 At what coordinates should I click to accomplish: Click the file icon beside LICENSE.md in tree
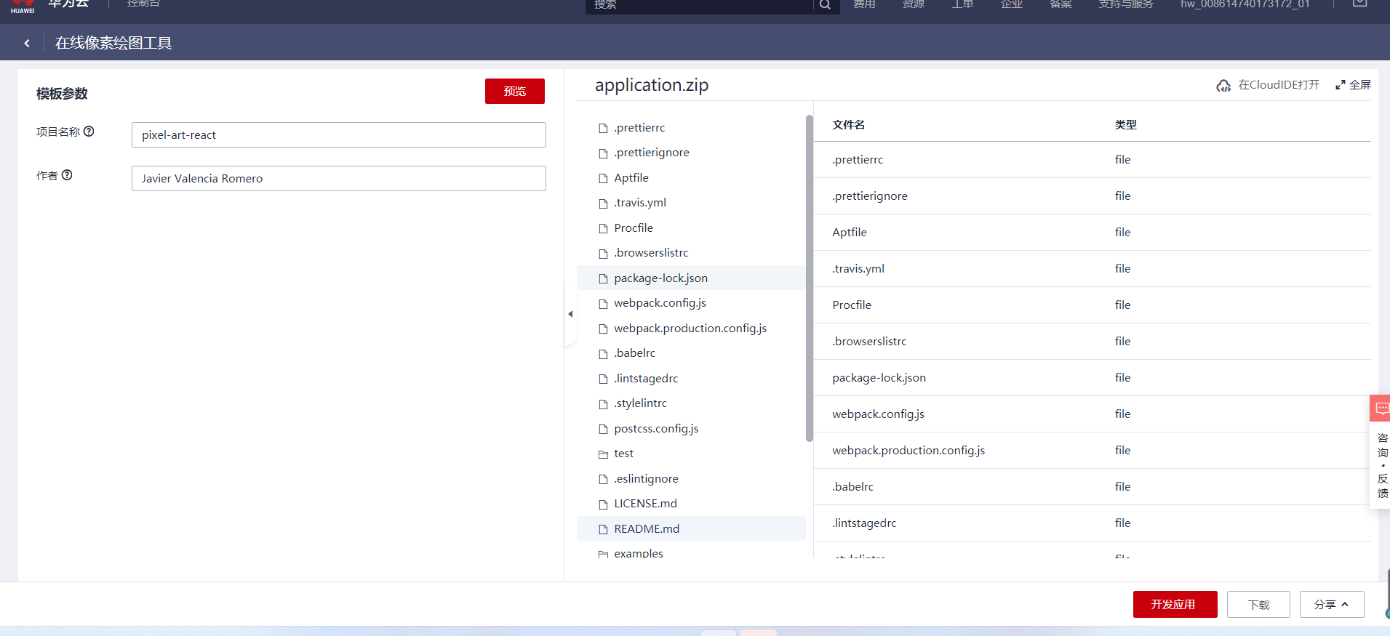(x=603, y=504)
